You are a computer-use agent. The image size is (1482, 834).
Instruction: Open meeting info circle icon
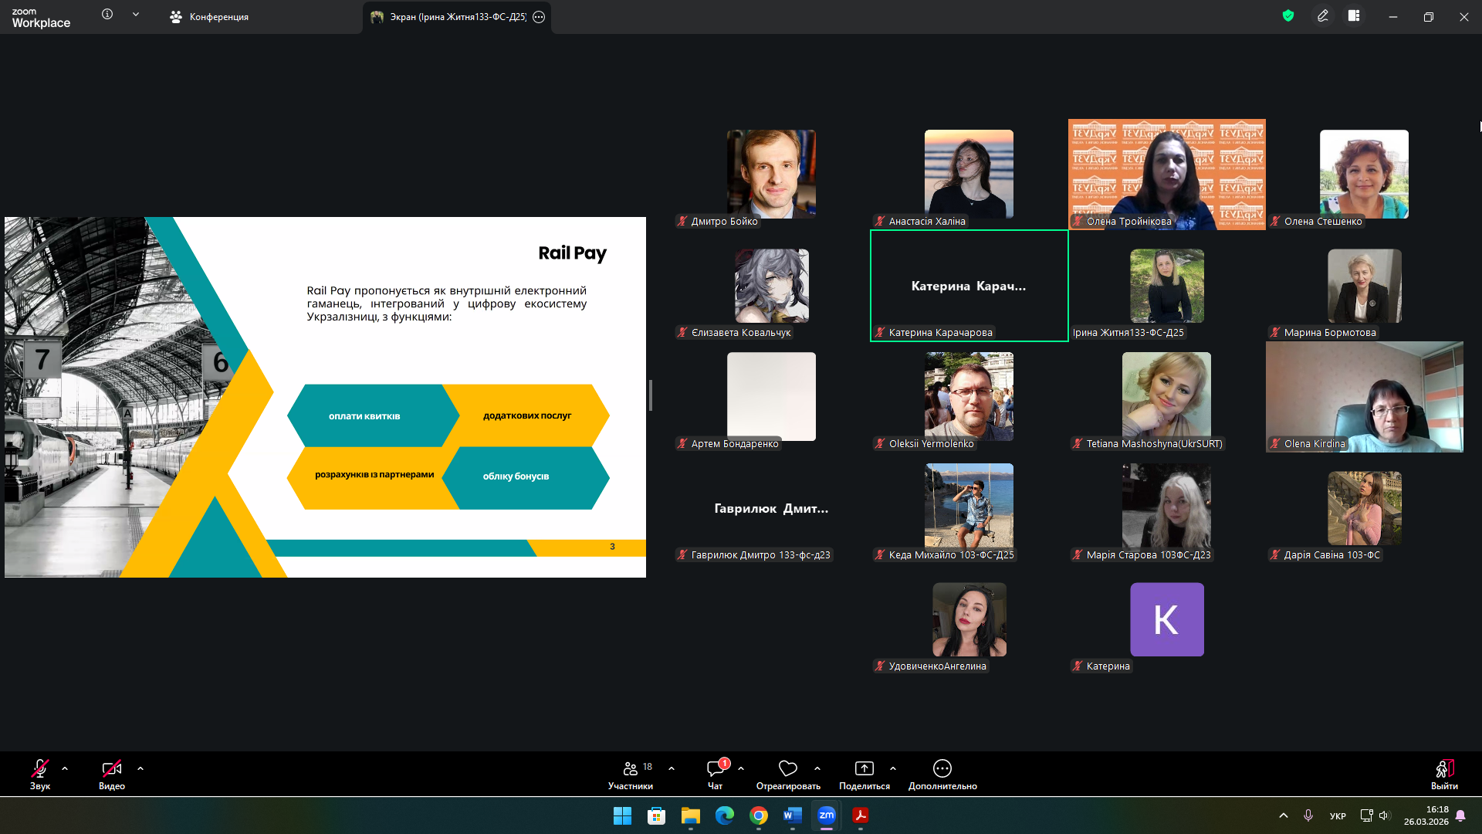point(107,14)
